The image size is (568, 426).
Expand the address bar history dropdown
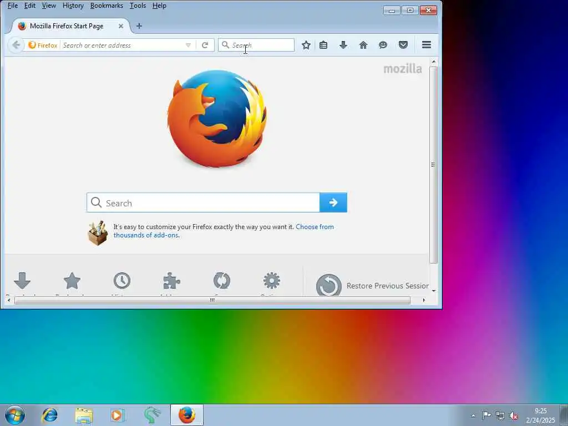[189, 45]
